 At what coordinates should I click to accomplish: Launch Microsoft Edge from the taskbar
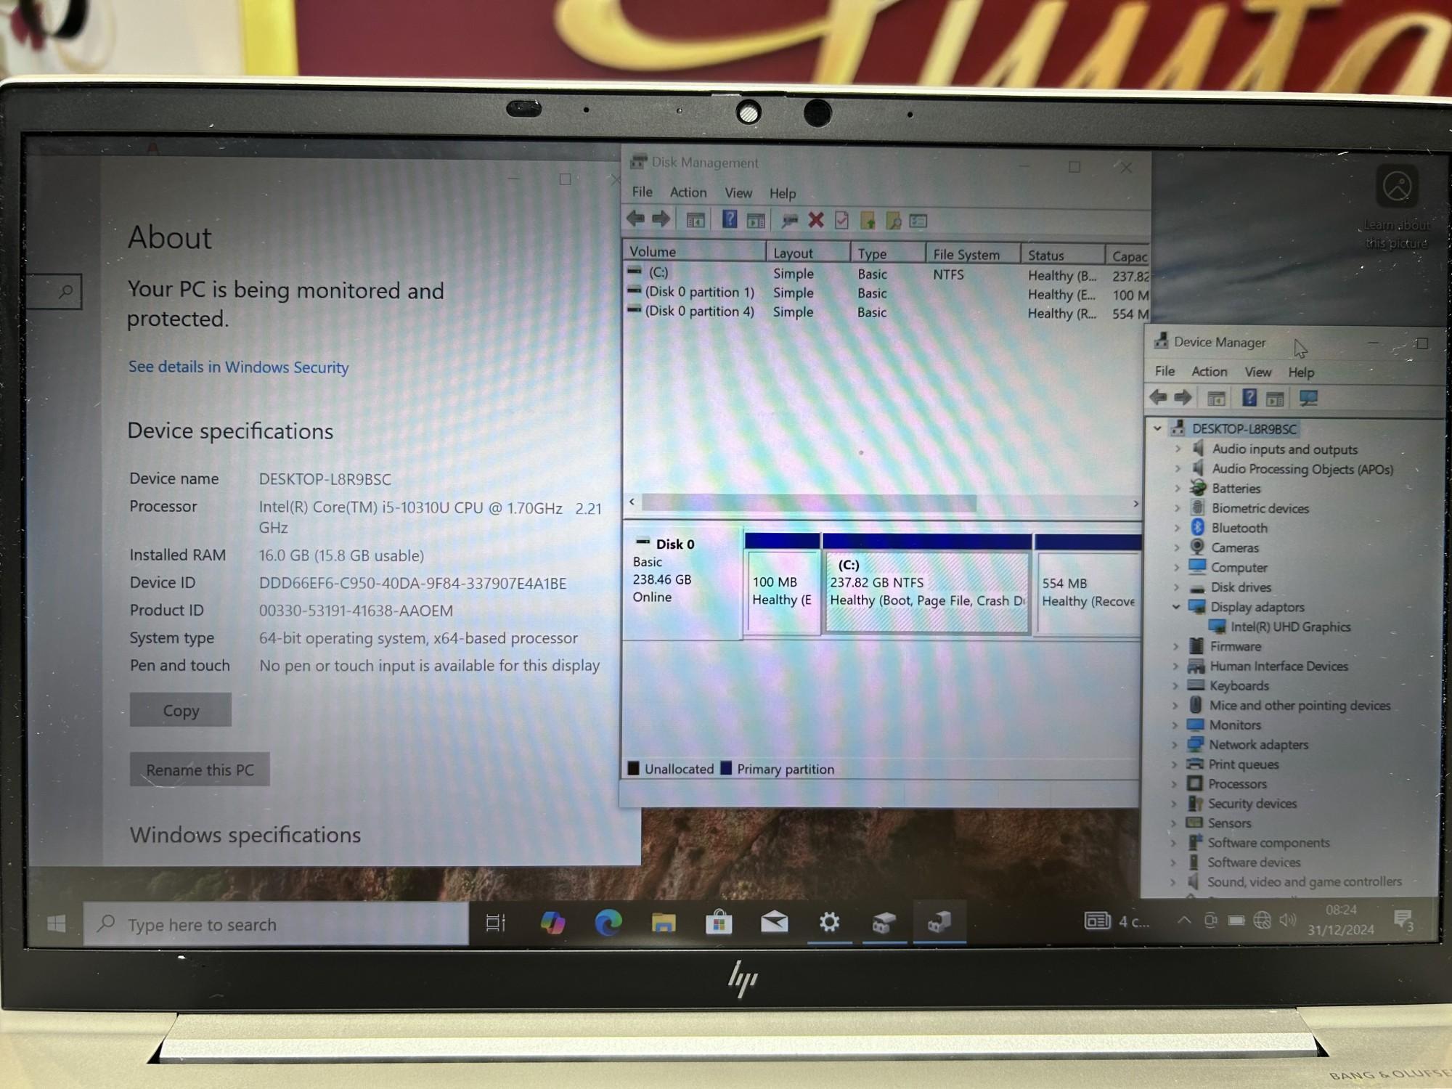[608, 923]
